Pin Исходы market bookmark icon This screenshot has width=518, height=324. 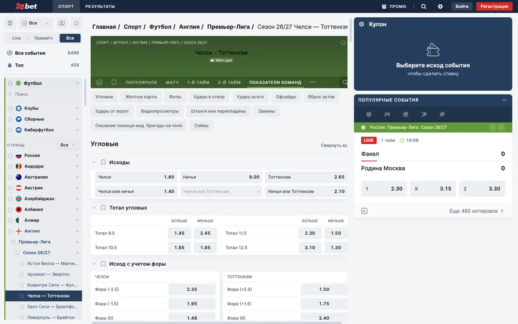pos(103,162)
